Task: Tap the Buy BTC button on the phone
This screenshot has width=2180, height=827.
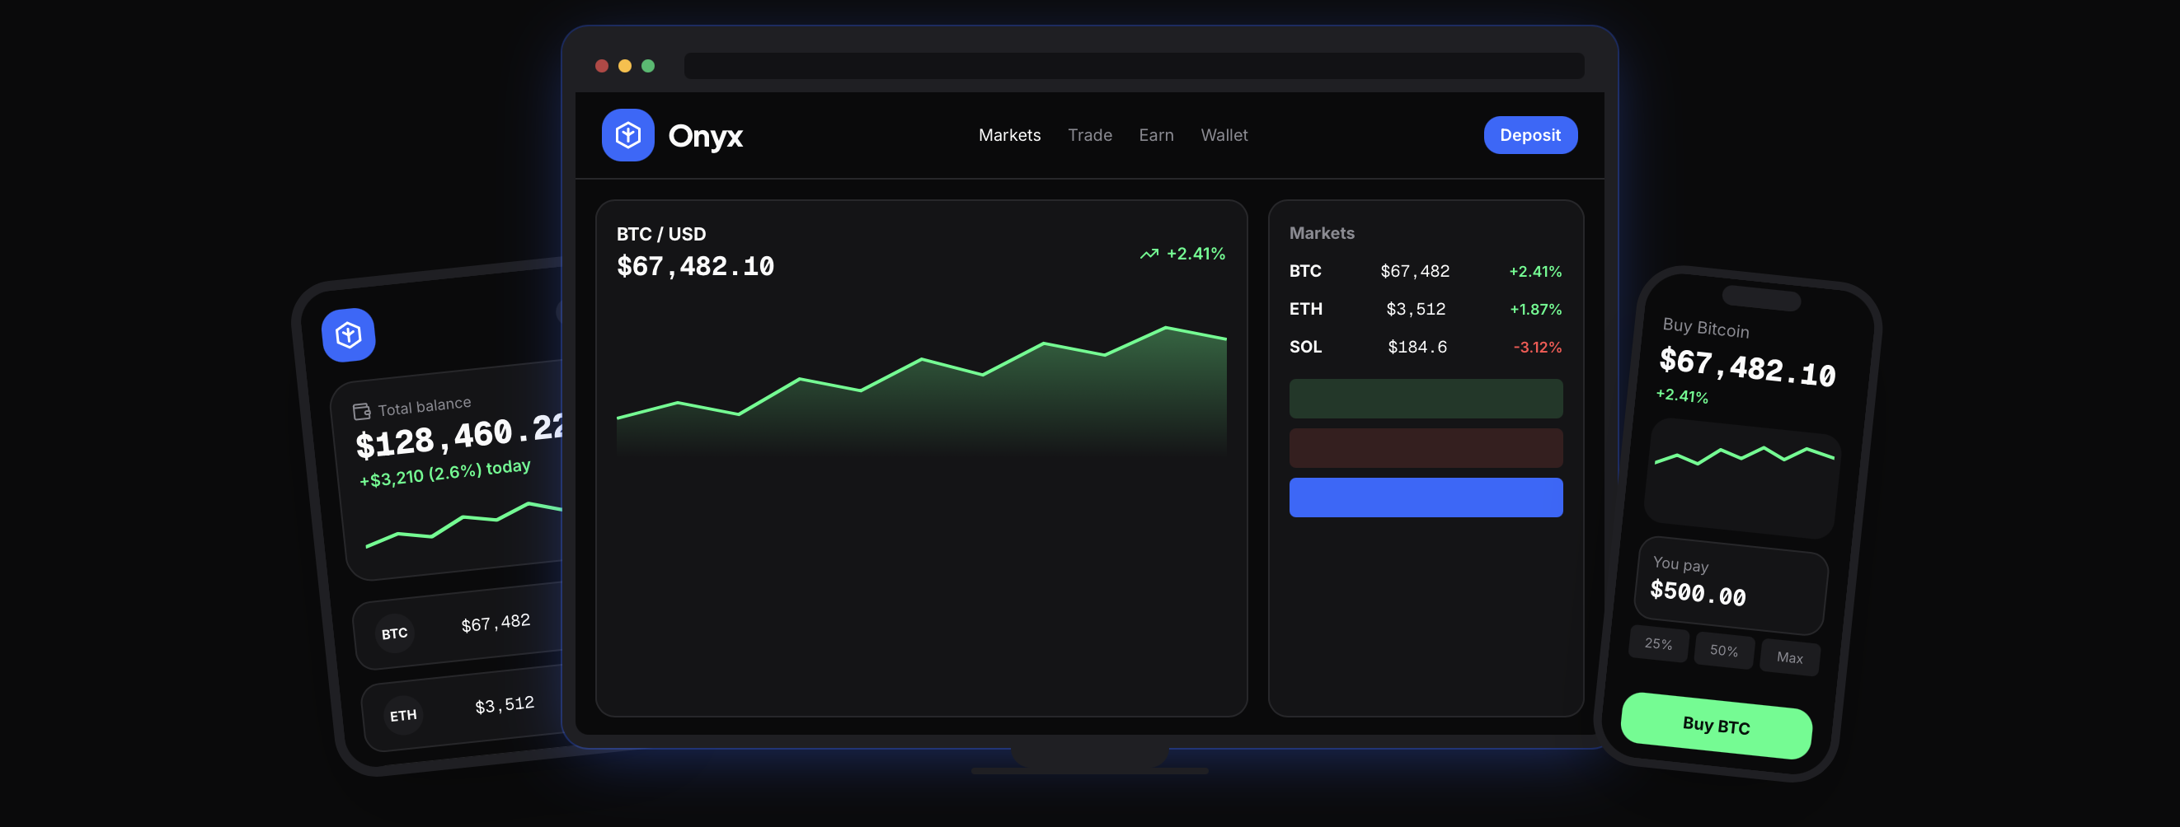Action: 1717,726
